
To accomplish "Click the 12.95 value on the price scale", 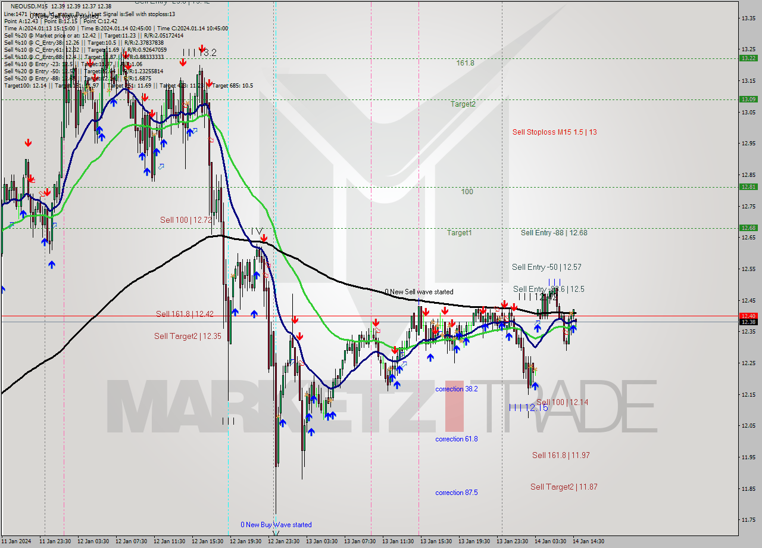I will [x=748, y=143].
